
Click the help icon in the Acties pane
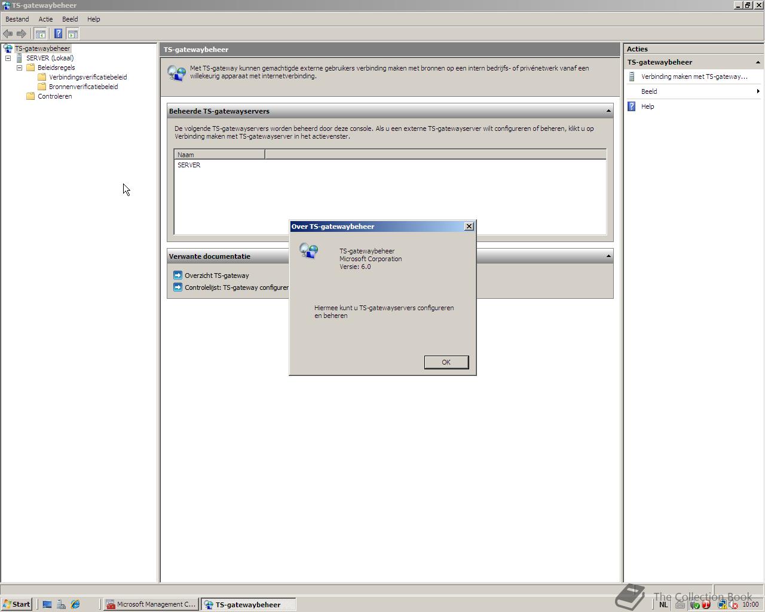[x=632, y=106]
